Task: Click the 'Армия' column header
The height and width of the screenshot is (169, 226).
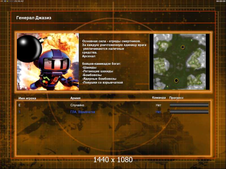Action: tap(75, 98)
